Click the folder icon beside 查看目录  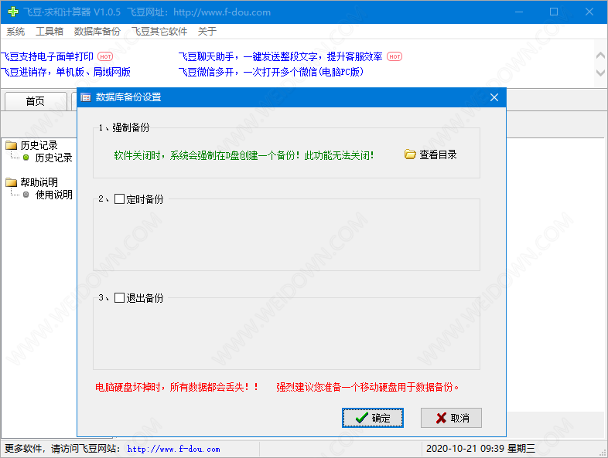tap(410, 154)
